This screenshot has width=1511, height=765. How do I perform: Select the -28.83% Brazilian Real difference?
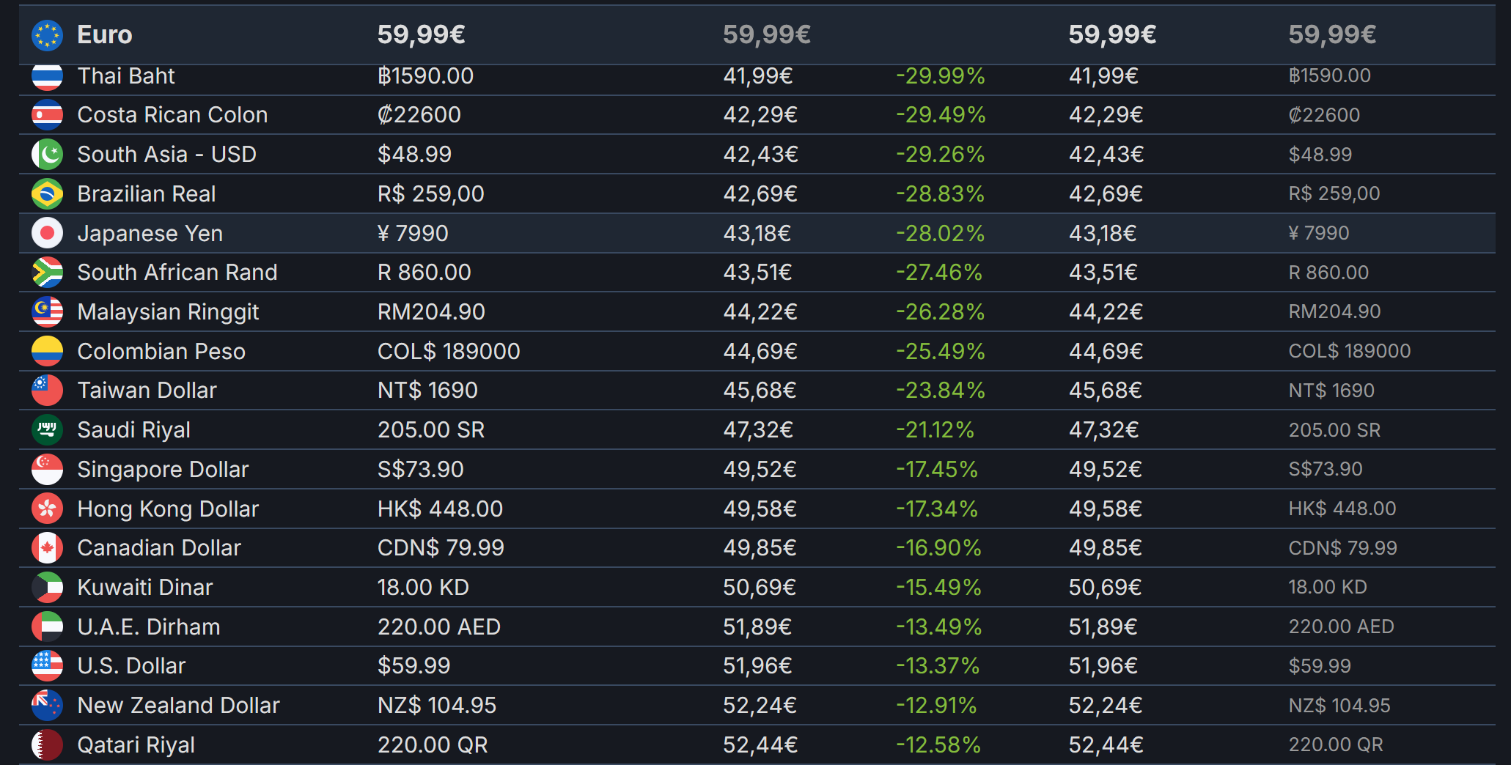coord(941,194)
